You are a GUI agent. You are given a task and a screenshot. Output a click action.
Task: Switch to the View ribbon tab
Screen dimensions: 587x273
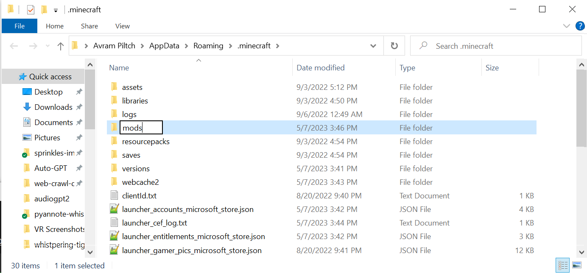coord(123,26)
